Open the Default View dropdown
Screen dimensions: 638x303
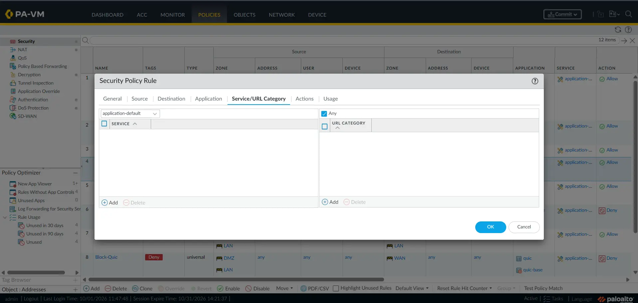[x=412, y=288]
